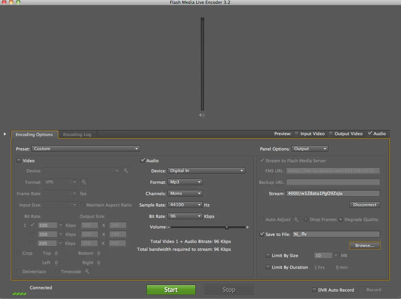
Task: Collapse panel using triangle beside Encoding Options
Action: coord(5,134)
